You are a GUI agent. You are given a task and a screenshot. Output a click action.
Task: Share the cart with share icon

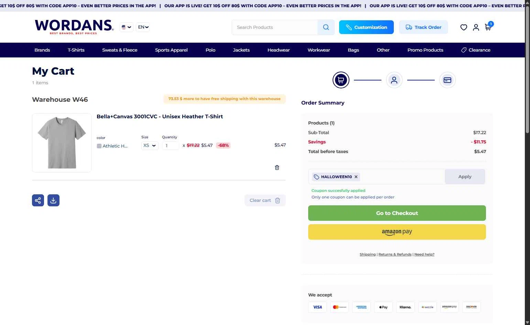(38, 200)
